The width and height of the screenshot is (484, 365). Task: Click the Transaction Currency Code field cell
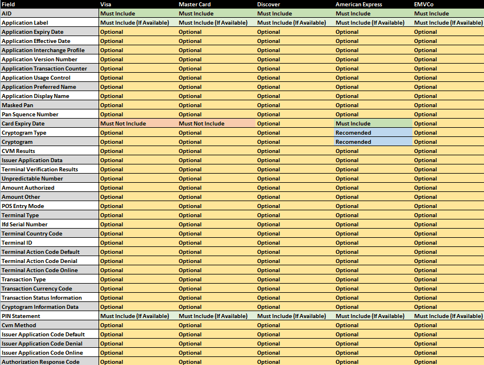pyautogui.click(x=49, y=288)
